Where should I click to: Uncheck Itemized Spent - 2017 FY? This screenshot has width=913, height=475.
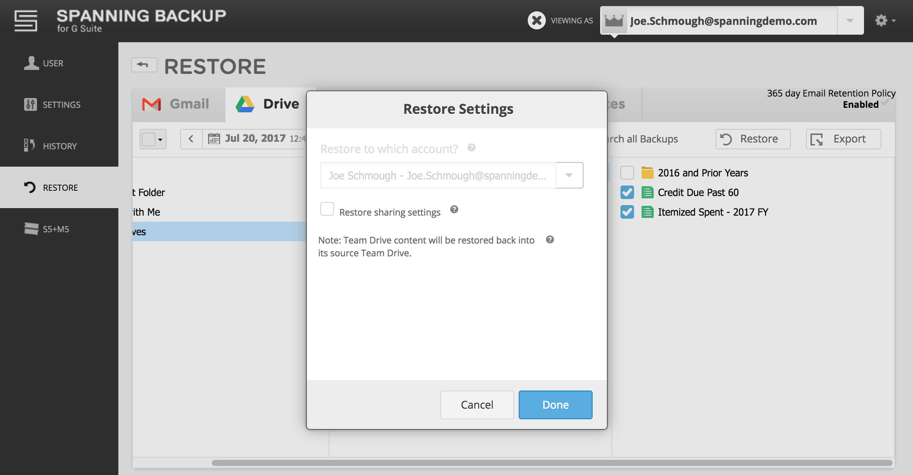click(627, 212)
